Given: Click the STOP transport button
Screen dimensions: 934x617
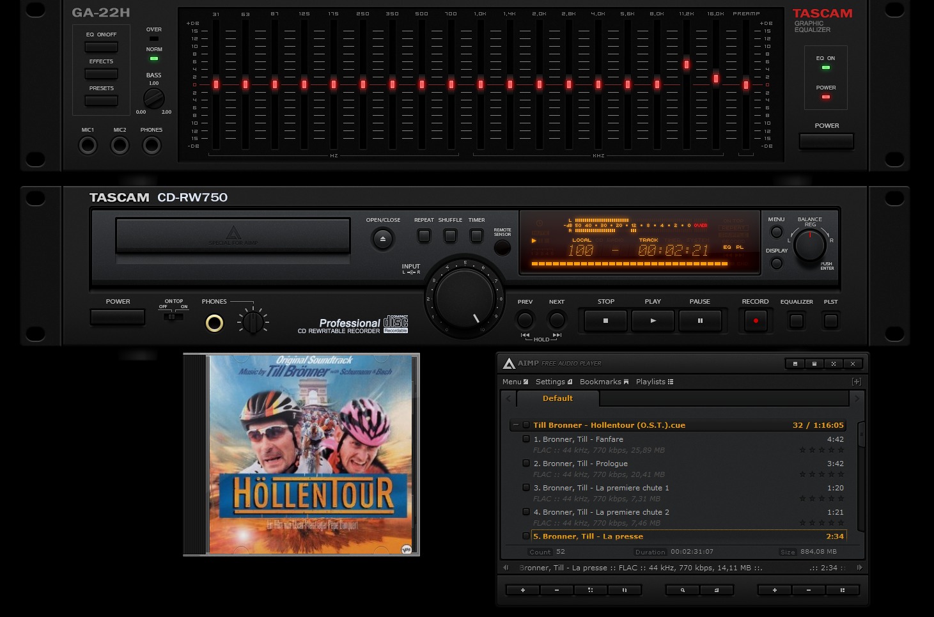Looking at the screenshot, I should click(x=605, y=320).
